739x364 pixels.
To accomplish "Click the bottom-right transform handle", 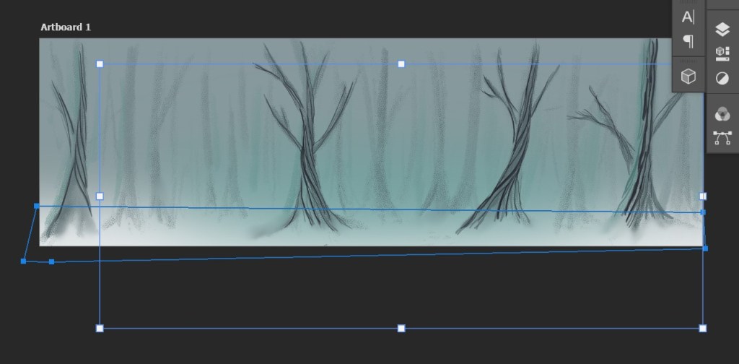I will point(703,328).
